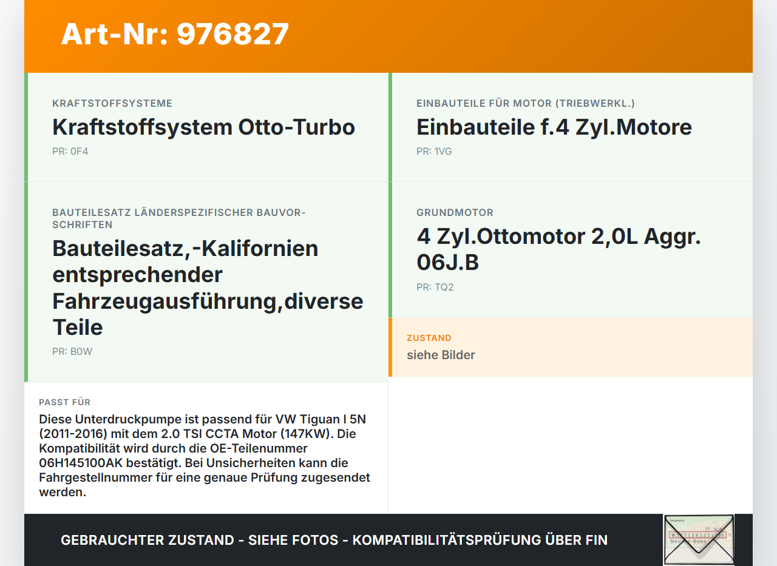This screenshot has height=566, width=777.
Task: Toggle the ZUSTAND siehe Bilder panel
Action: coord(571,347)
